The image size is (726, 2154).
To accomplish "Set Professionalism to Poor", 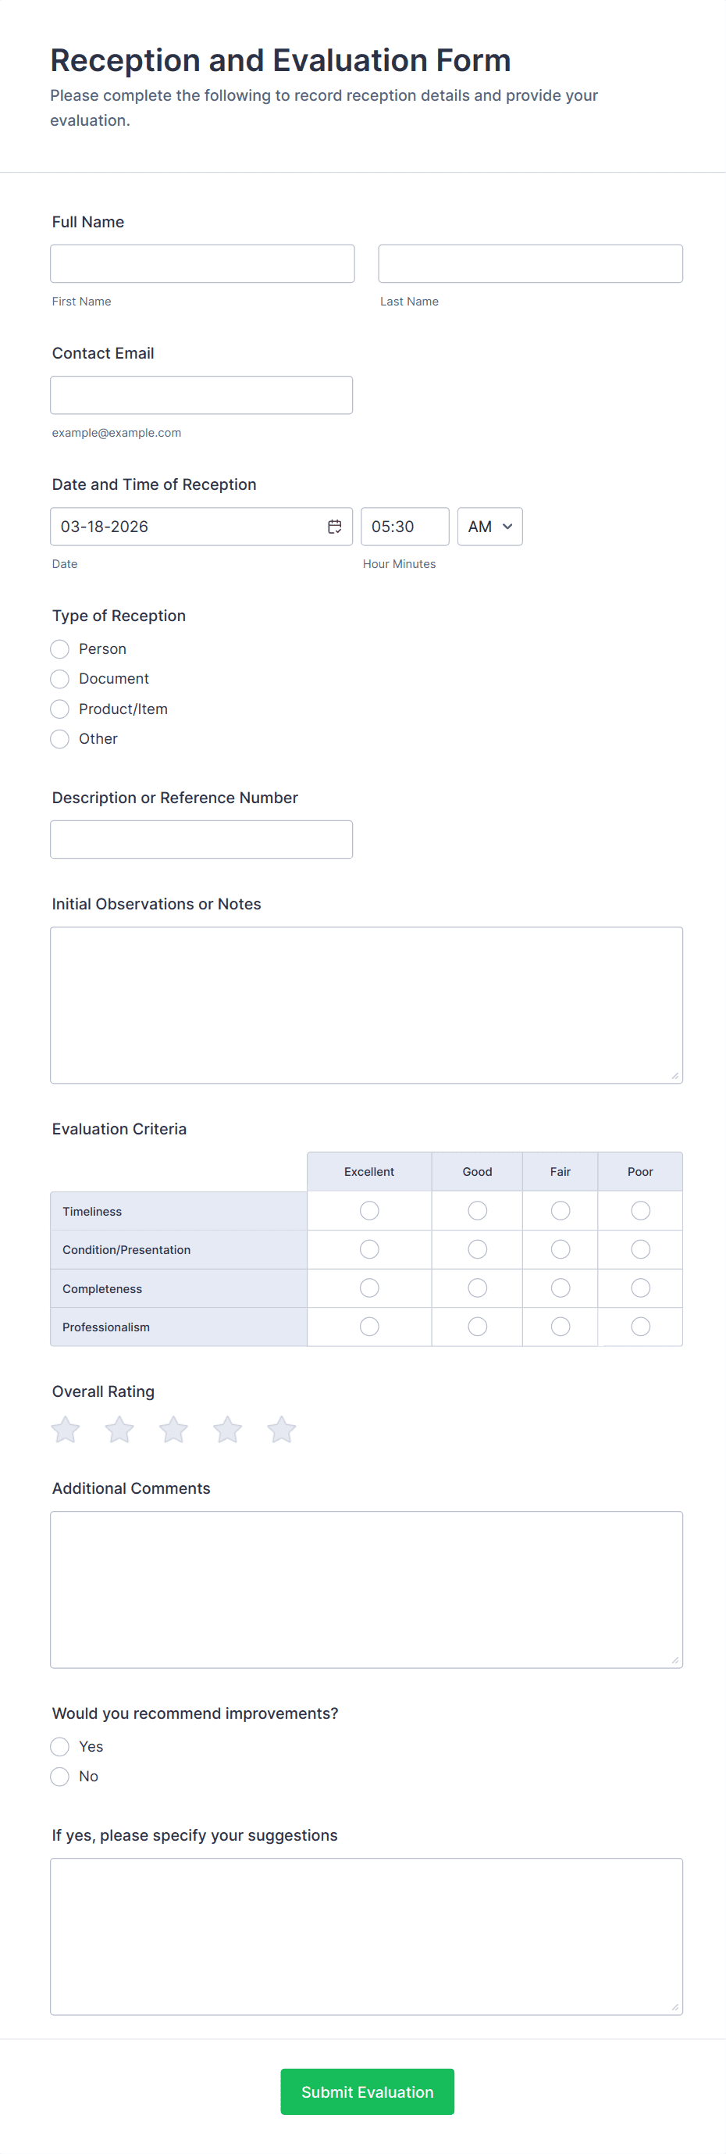I will click(x=641, y=1327).
